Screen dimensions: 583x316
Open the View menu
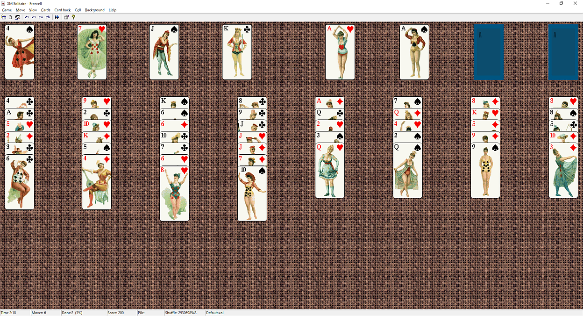point(33,10)
